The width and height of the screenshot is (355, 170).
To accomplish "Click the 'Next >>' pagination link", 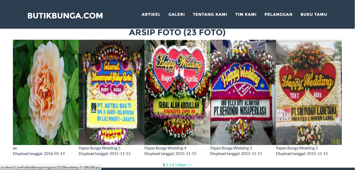I will click(x=185, y=165).
